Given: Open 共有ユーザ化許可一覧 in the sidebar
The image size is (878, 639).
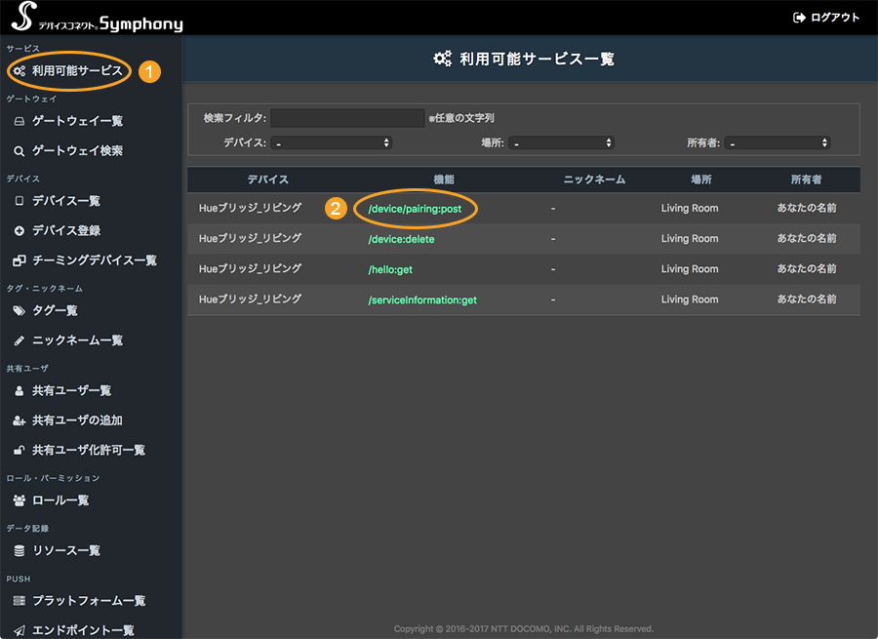Looking at the screenshot, I should click(89, 451).
